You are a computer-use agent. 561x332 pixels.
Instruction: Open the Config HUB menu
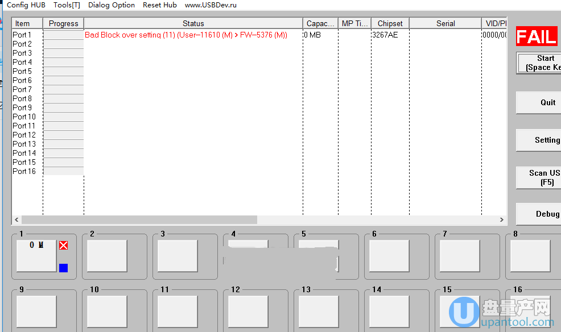pyautogui.click(x=26, y=5)
